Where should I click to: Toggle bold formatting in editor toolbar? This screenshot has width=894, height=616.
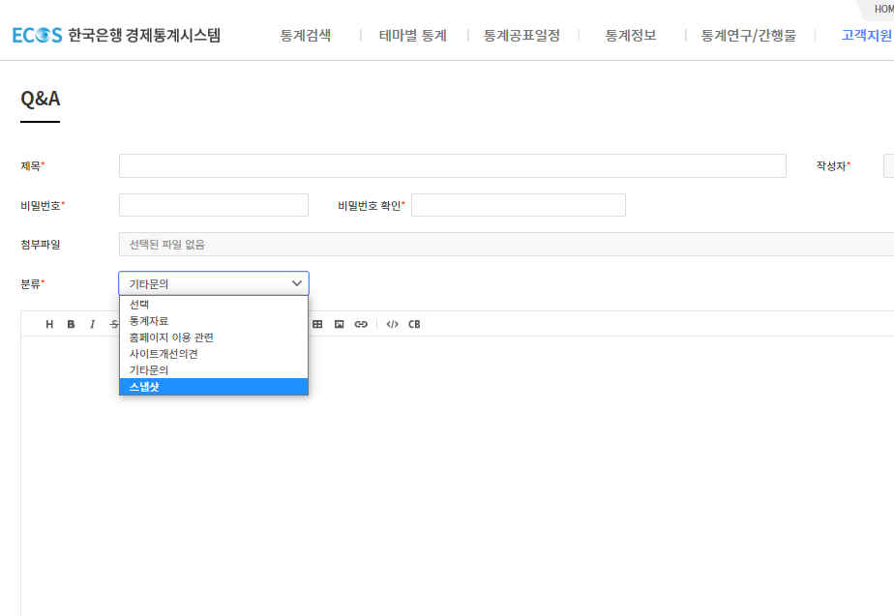pos(71,324)
